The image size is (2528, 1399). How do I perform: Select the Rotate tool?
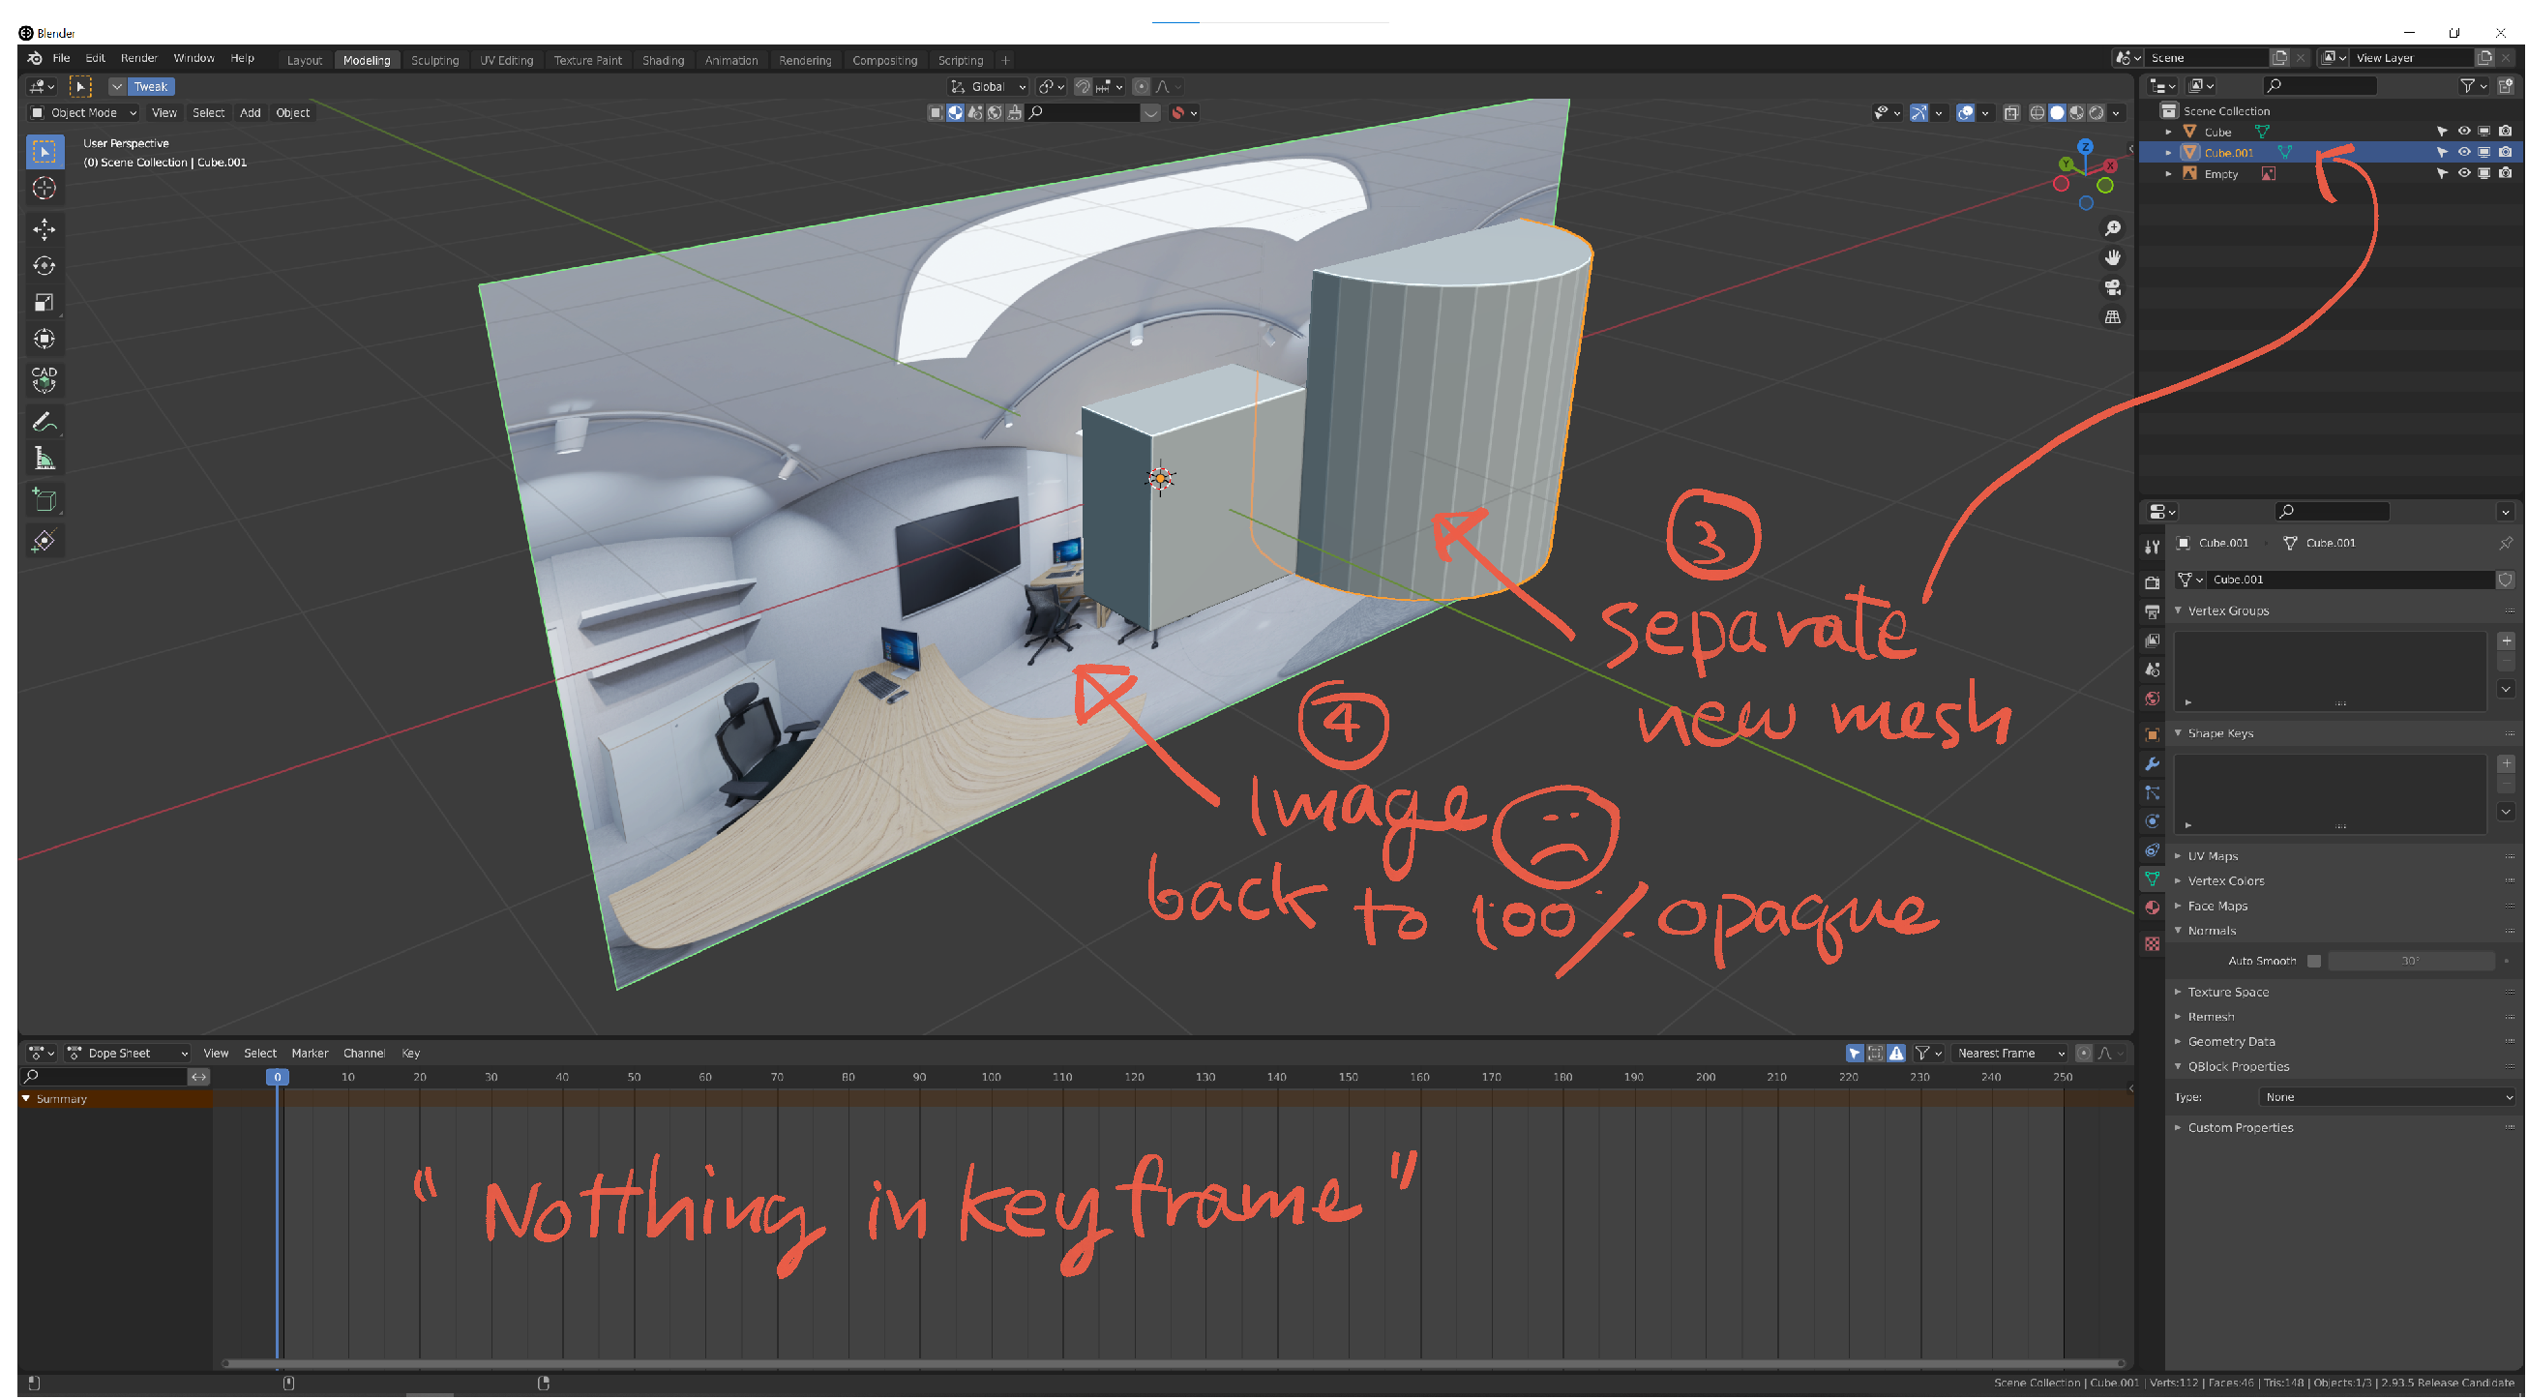[45, 266]
